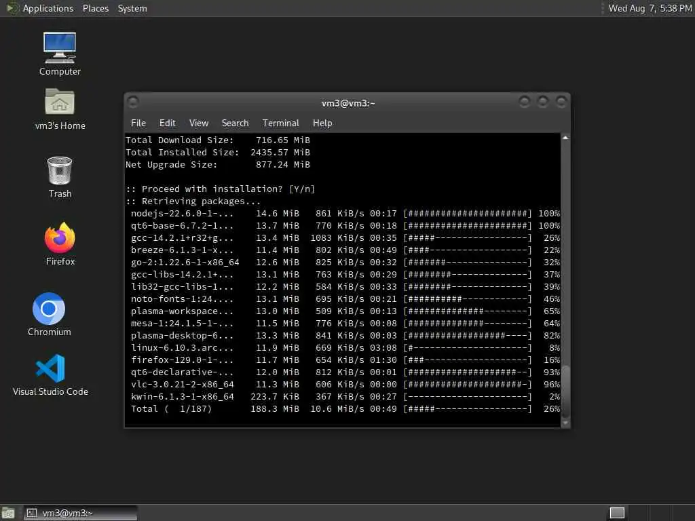Click the 'Total Installed Size:' line
The image size is (695, 521).
click(x=218, y=153)
